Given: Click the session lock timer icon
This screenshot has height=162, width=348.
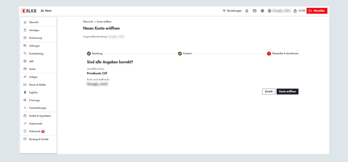Looking at the screenshot, I should click(295, 11).
